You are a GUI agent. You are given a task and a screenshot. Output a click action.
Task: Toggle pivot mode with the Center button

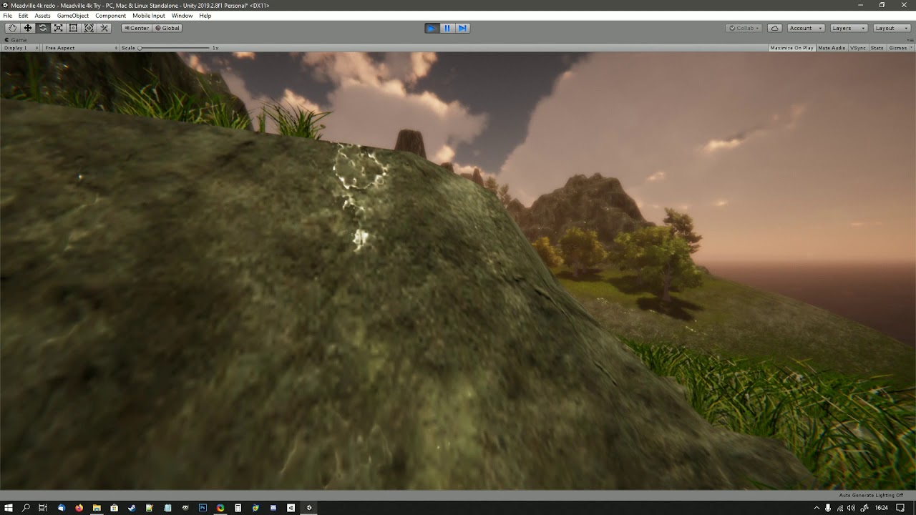(x=136, y=28)
